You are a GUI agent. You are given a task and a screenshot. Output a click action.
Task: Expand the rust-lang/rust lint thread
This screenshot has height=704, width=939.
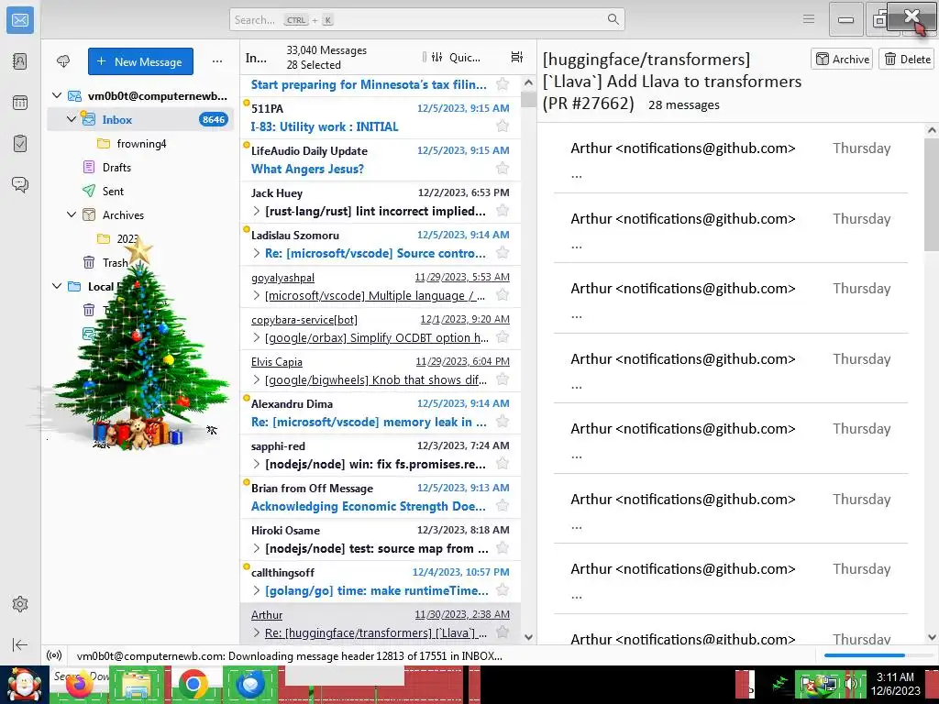[x=257, y=211]
